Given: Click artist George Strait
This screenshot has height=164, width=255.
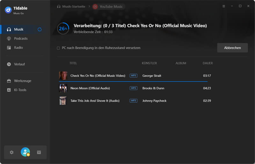Looking at the screenshot, I should 152,76.
